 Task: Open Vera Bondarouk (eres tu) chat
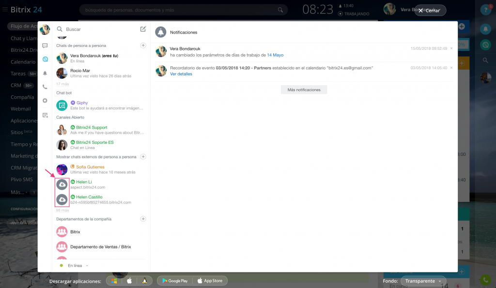[x=101, y=58]
